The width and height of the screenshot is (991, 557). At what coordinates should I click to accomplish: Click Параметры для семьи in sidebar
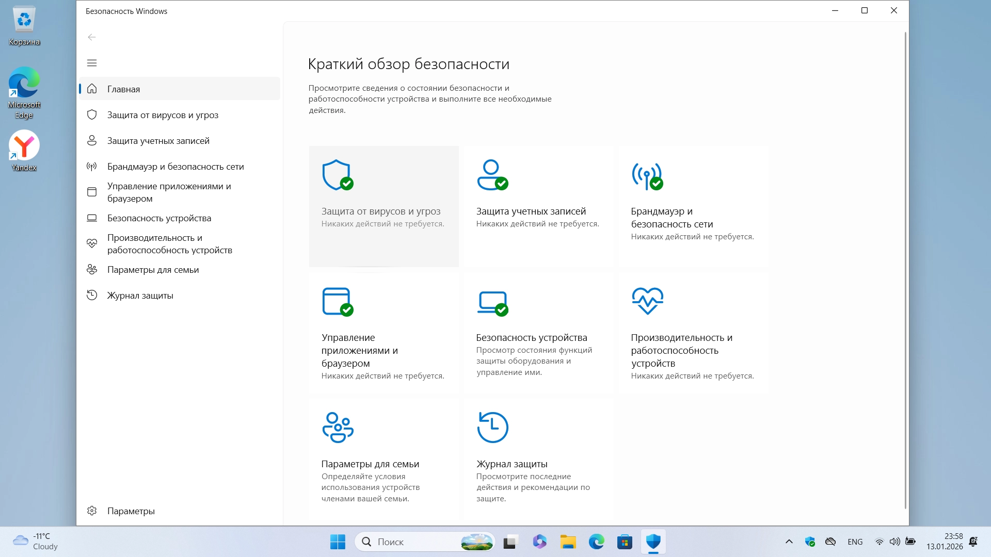153,270
